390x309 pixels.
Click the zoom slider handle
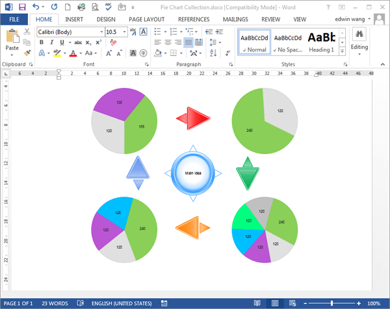pyautogui.click(x=331, y=303)
